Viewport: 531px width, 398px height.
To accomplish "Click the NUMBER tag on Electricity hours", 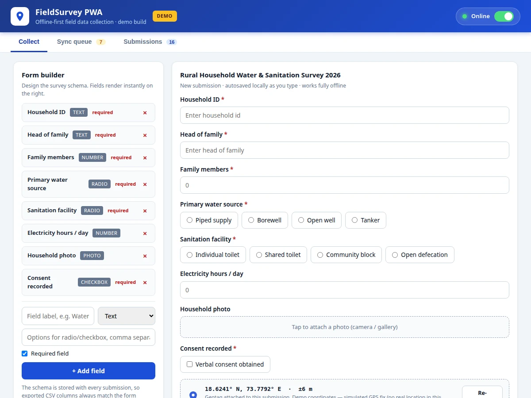I will [107, 233].
